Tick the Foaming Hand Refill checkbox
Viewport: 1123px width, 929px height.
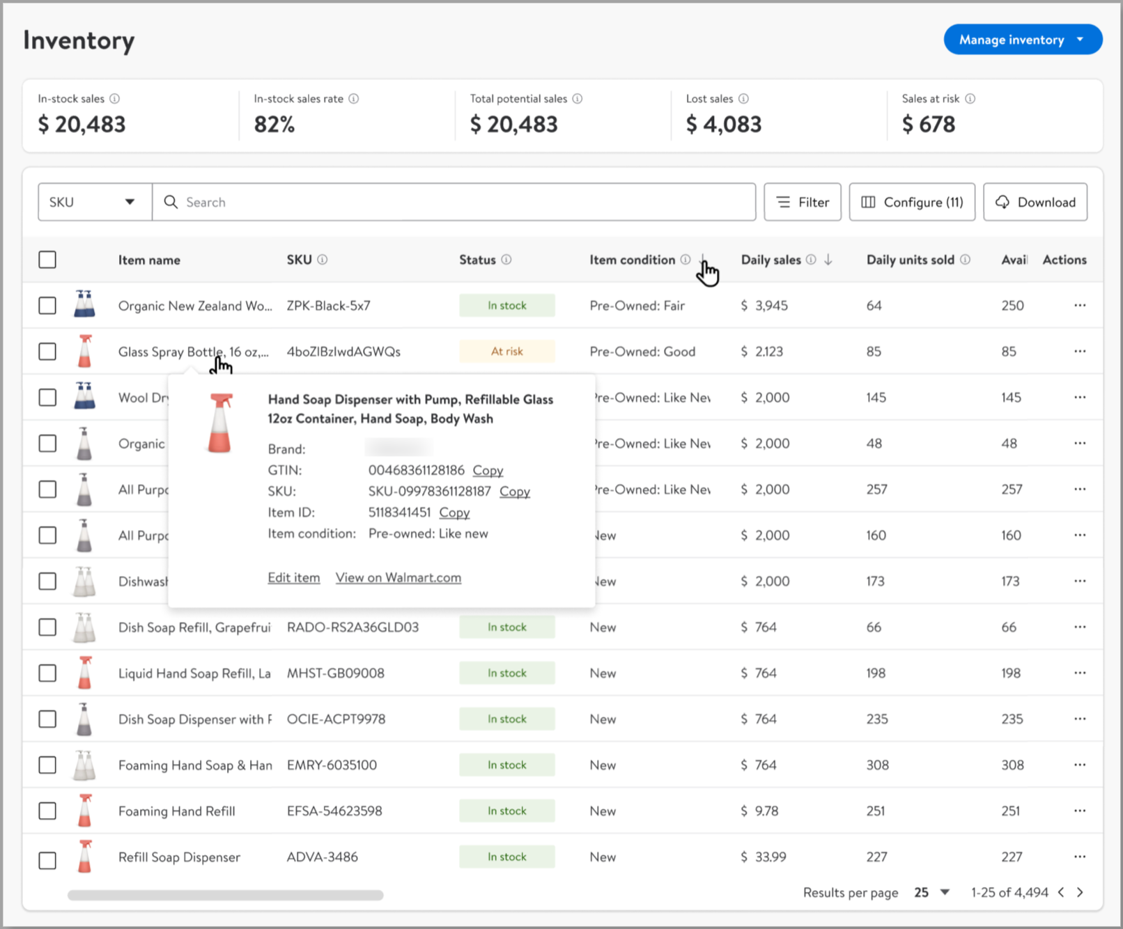pyautogui.click(x=47, y=811)
